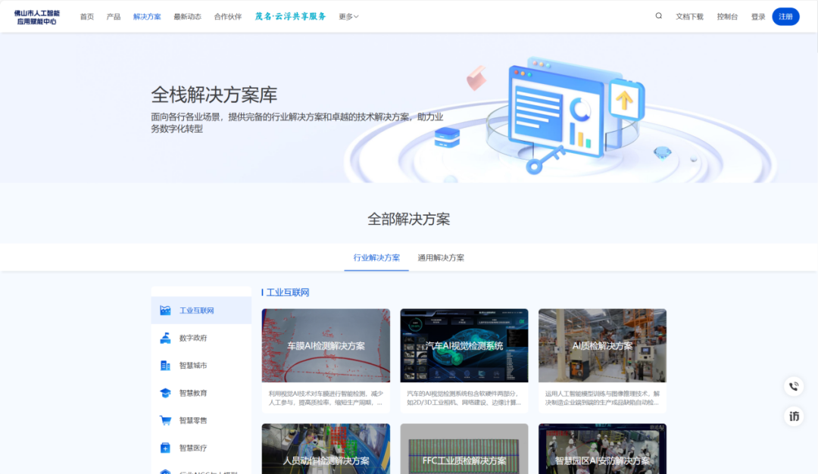Click the floating phone contact icon on the right
The width and height of the screenshot is (818, 474).
coord(793,386)
